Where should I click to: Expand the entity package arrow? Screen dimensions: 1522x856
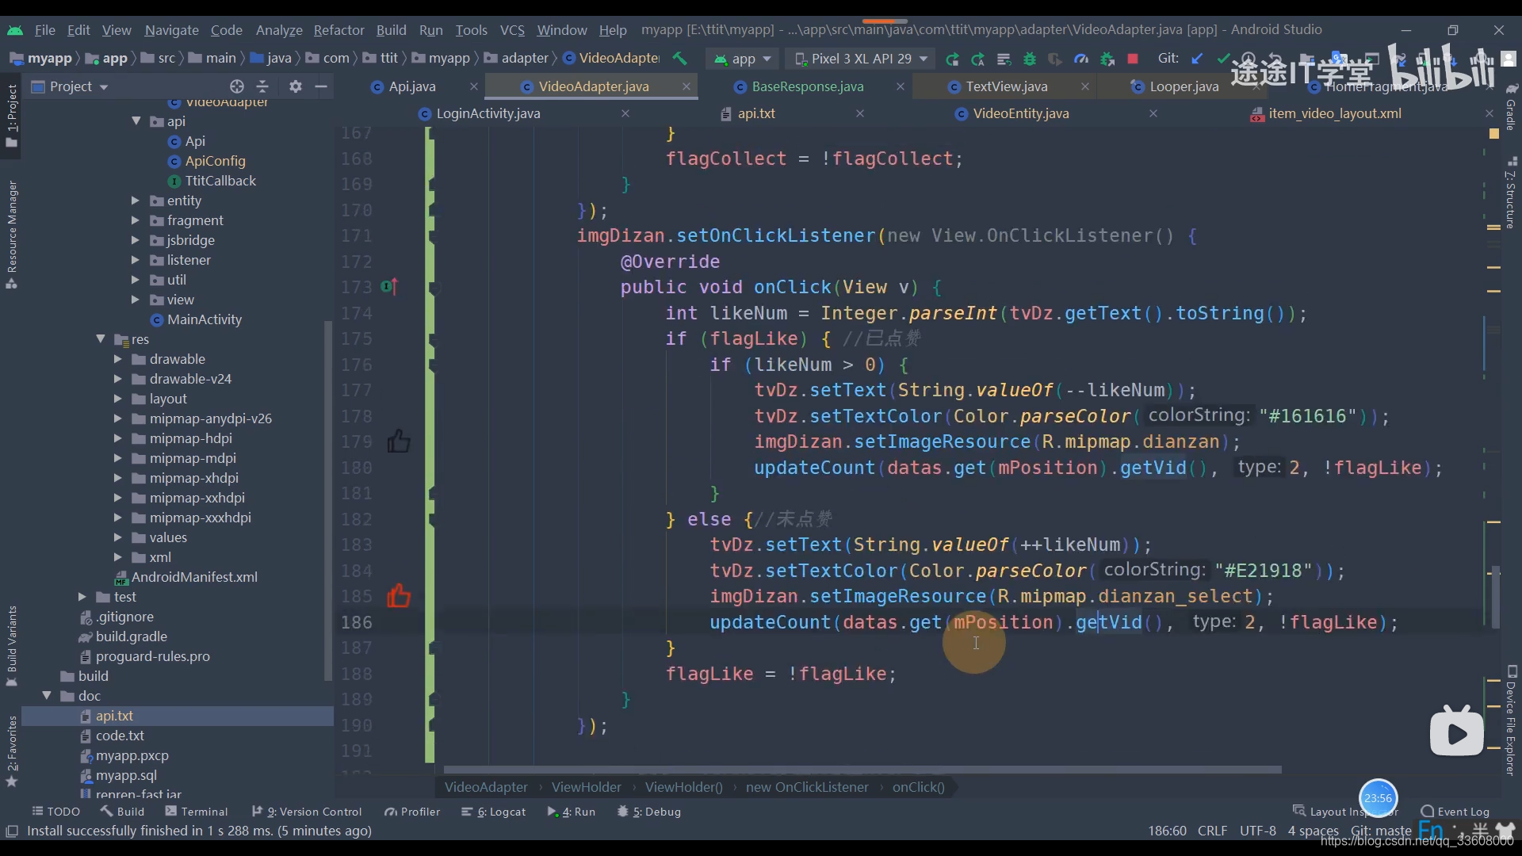(135, 201)
